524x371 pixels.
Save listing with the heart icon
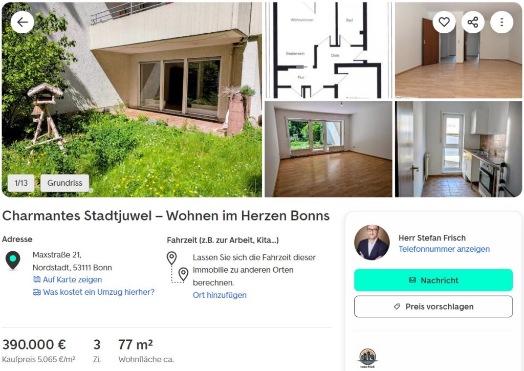tap(444, 22)
